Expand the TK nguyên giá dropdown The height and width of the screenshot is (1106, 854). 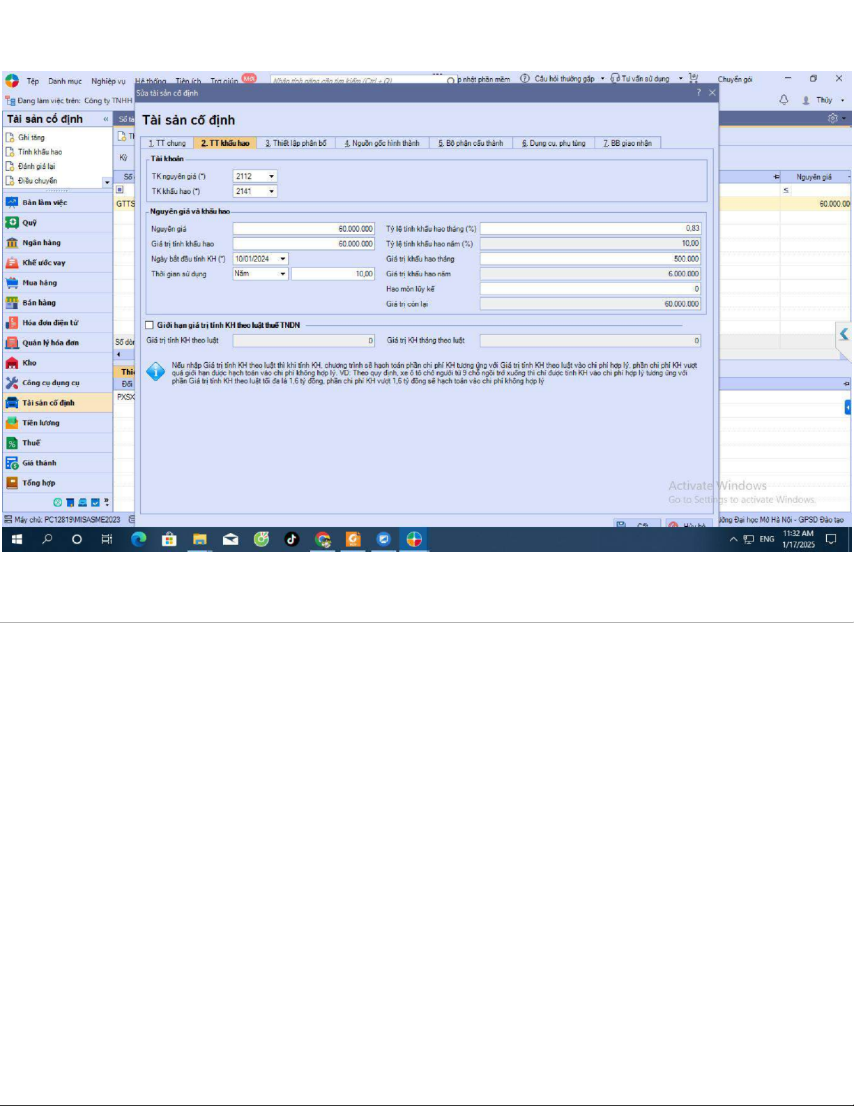[271, 177]
